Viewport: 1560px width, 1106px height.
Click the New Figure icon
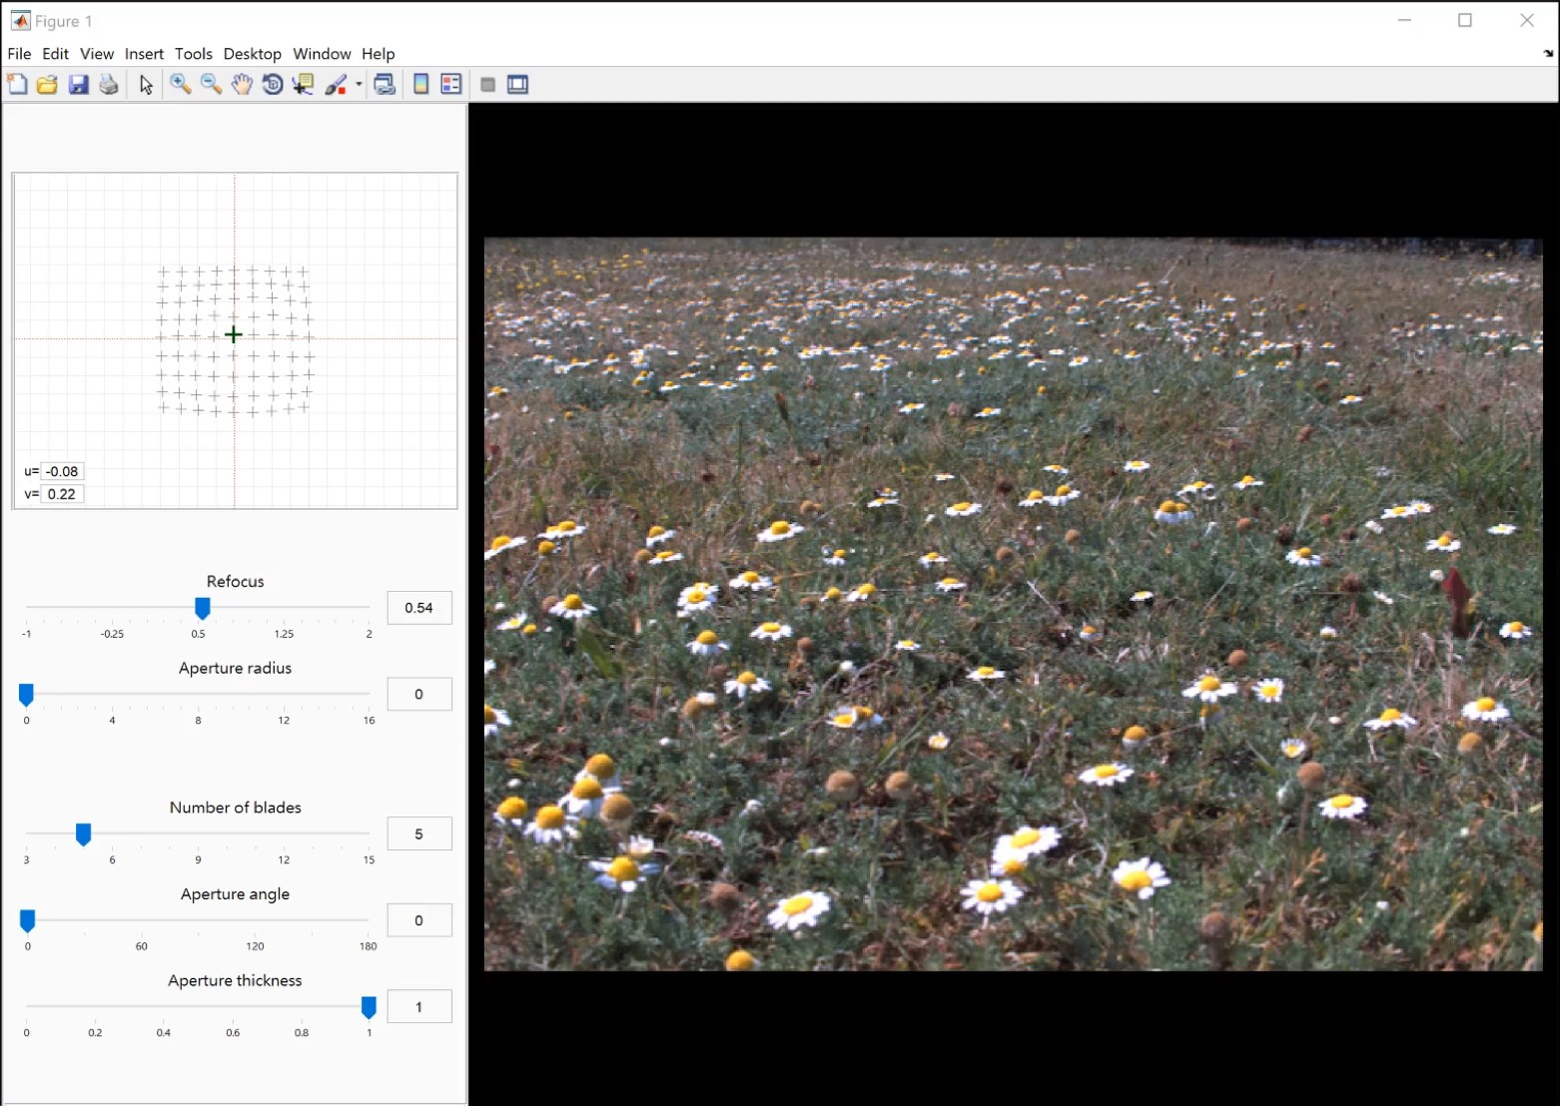pos(17,85)
